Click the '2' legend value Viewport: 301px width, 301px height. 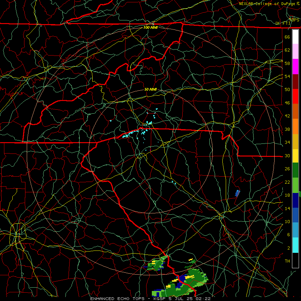click(x=289, y=248)
